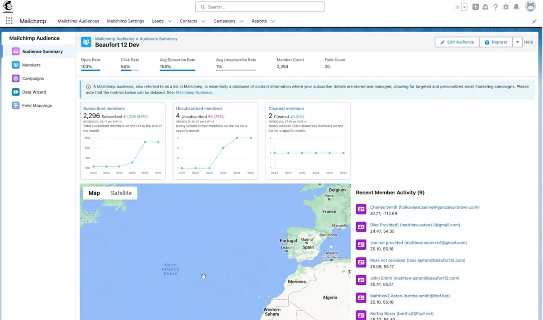This screenshot has width=543, height=320.
Task: Open the Setup gear icon
Action: 506,7
